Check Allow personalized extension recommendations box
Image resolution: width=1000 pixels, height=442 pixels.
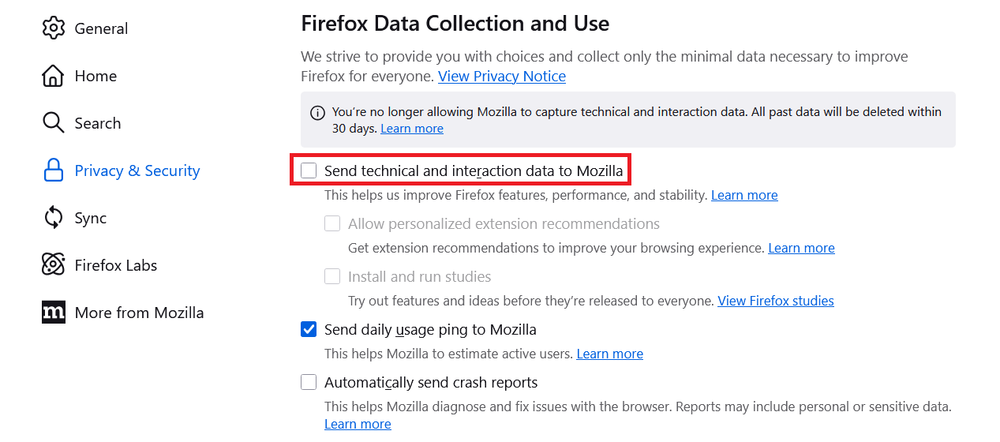332,223
